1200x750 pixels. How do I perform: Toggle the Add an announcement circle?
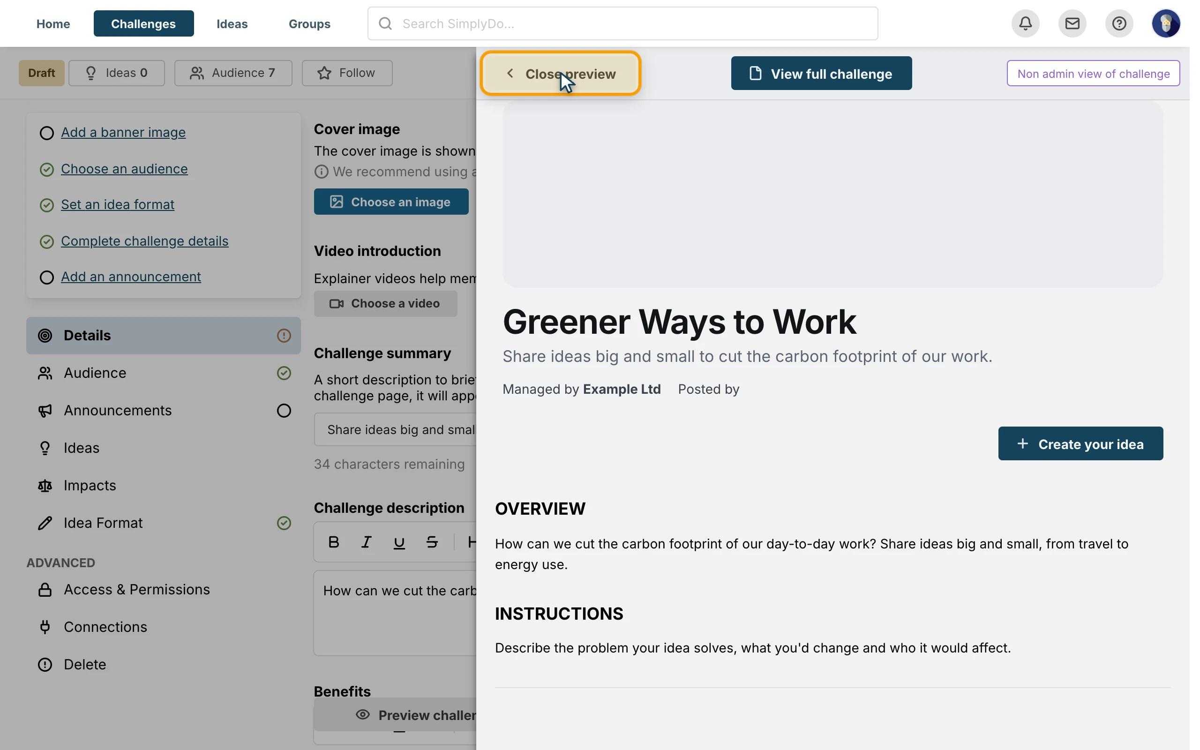tap(46, 277)
